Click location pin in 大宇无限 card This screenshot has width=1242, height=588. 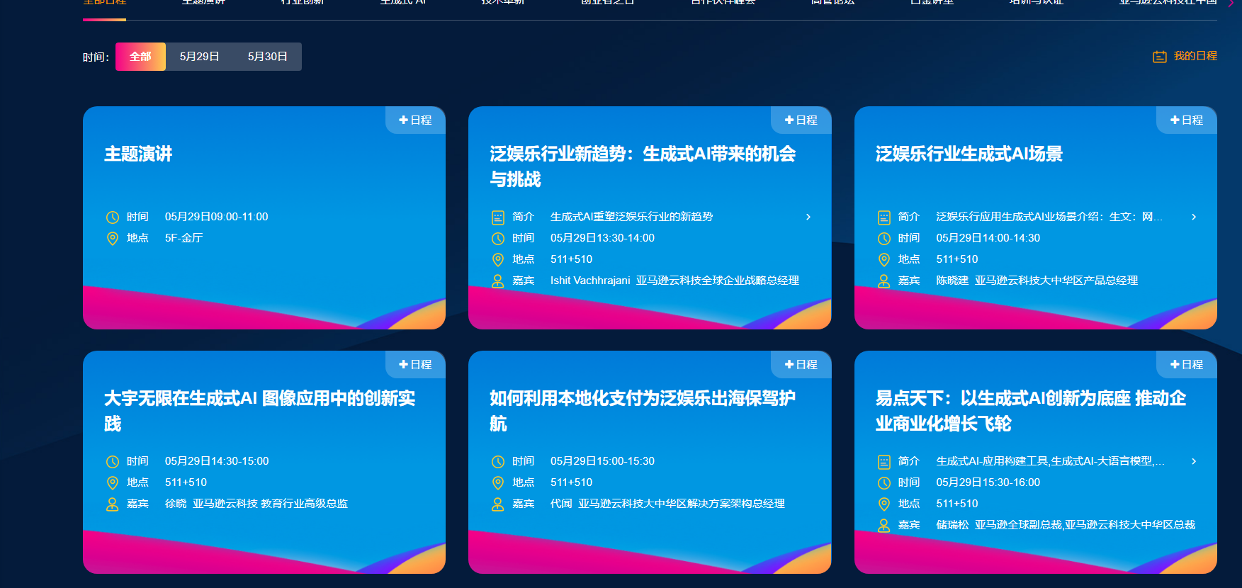tap(112, 483)
